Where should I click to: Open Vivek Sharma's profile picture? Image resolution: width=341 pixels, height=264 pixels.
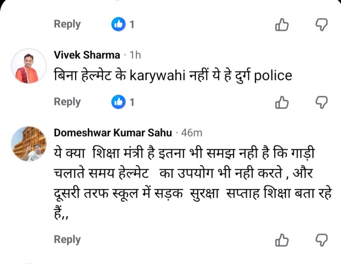coord(28,66)
